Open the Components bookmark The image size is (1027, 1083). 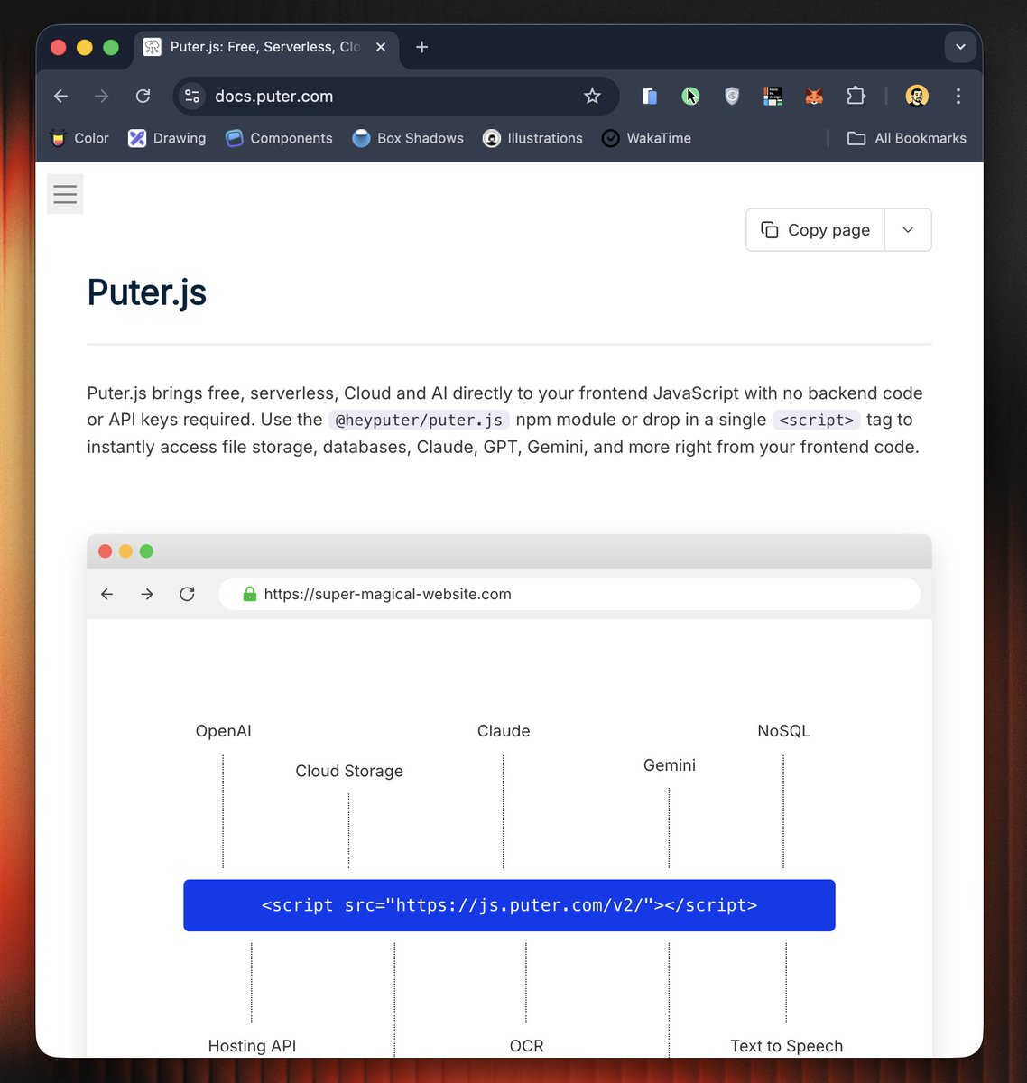click(x=279, y=138)
